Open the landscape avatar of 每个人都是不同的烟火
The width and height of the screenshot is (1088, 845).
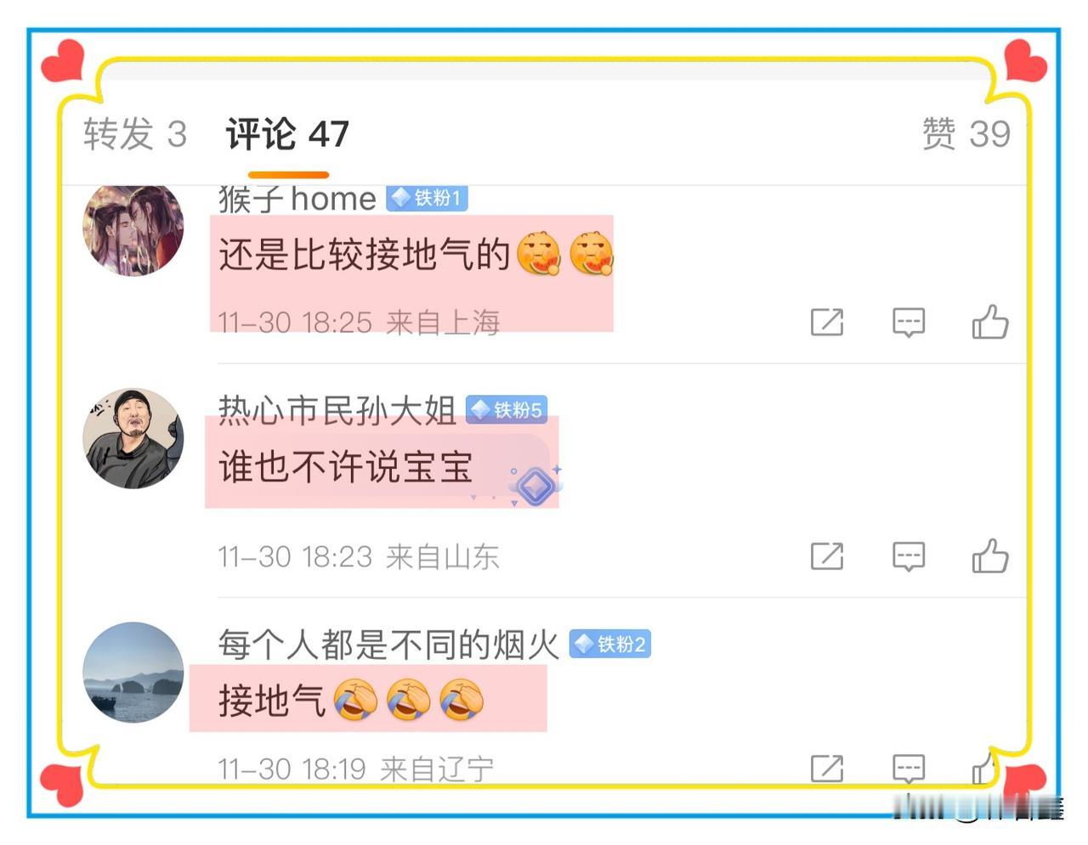133,673
